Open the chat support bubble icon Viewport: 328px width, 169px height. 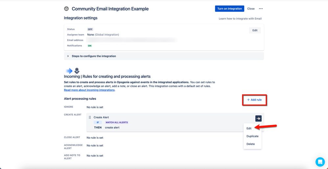pos(320,162)
